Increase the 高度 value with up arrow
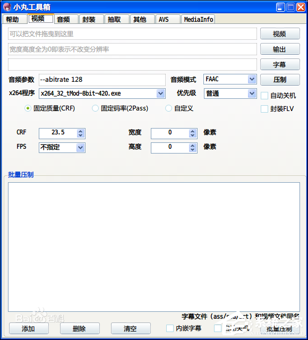Screen dimensions: 308x340 [x=192, y=146]
